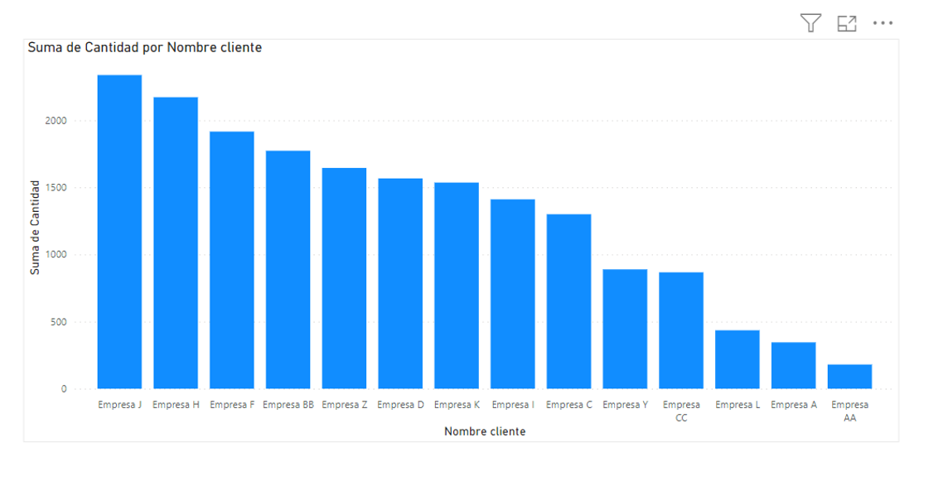The width and height of the screenshot is (948, 481).
Task: Click the Empresa F bar
Action: click(x=232, y=260)
